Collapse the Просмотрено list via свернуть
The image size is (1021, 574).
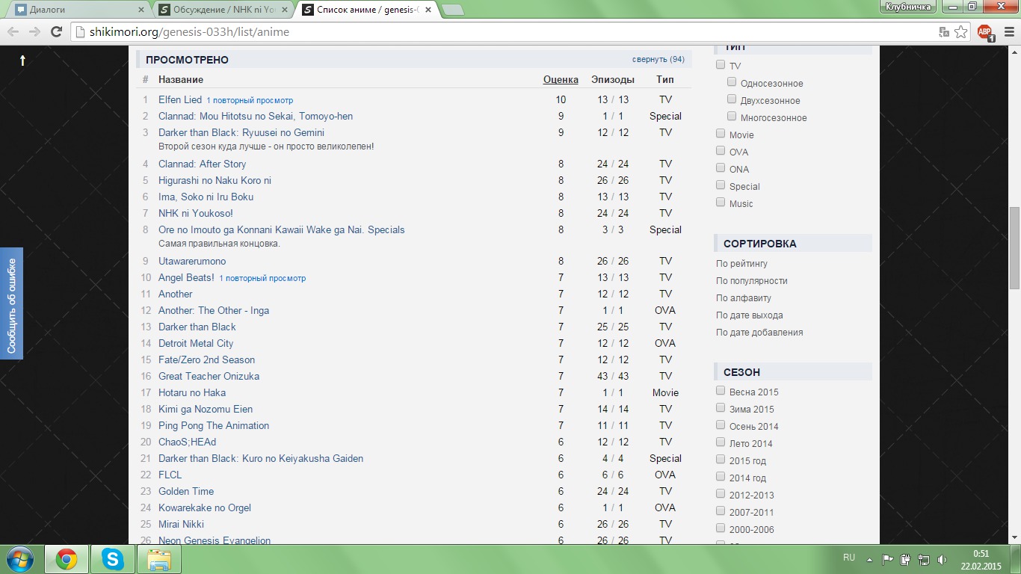[658, 60]
